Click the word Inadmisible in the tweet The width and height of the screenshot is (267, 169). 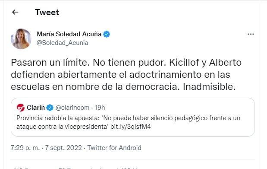(x=209, y=87)
